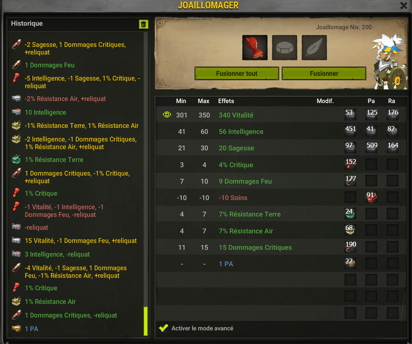This screenshot has height=344, width=412.
Task: Click the feather signature slot
Action: pos(314,48)
